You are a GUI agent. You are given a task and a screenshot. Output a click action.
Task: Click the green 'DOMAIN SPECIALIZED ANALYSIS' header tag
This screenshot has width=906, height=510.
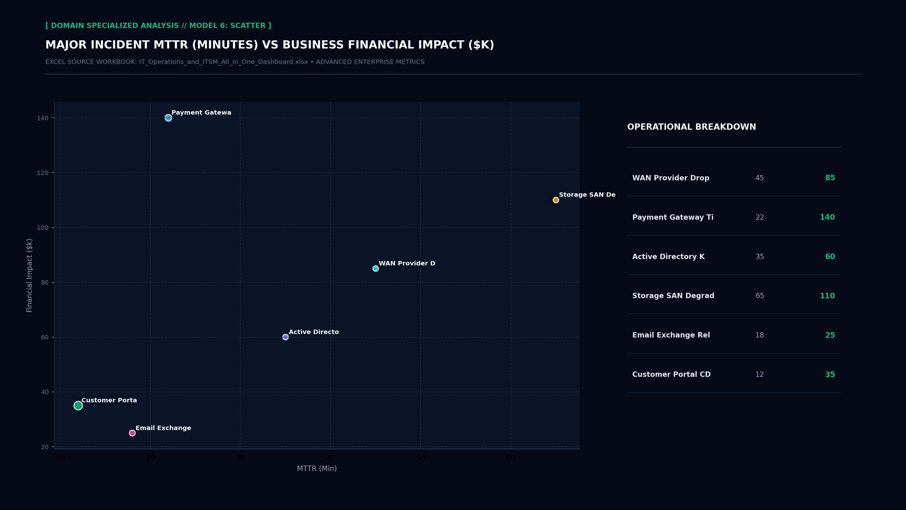pos(158,26)
